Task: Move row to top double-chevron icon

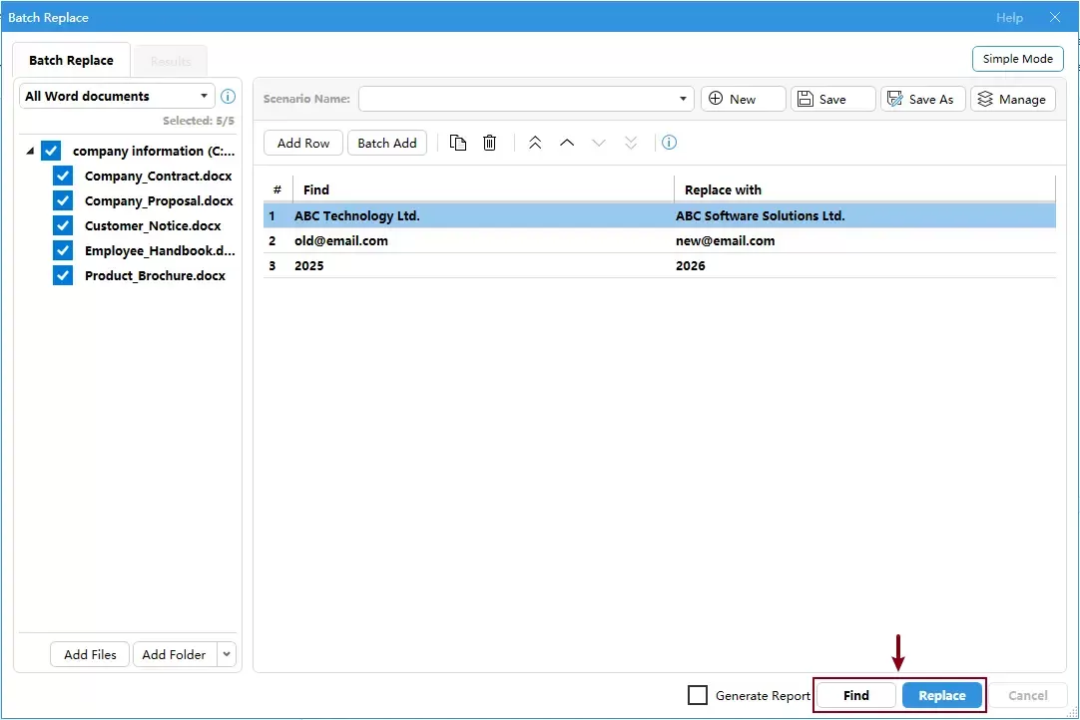Action: pyautogui.click(x=535, y=143)
